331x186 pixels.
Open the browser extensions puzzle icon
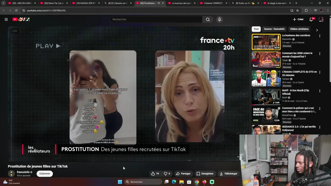306,10
